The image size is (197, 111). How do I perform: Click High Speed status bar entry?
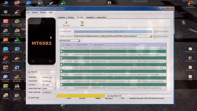[x=109, y=99]
